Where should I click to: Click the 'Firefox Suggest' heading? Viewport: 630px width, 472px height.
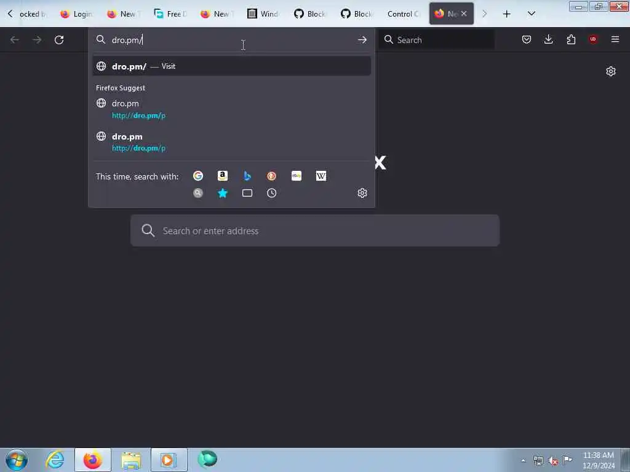tap(121, 88)
